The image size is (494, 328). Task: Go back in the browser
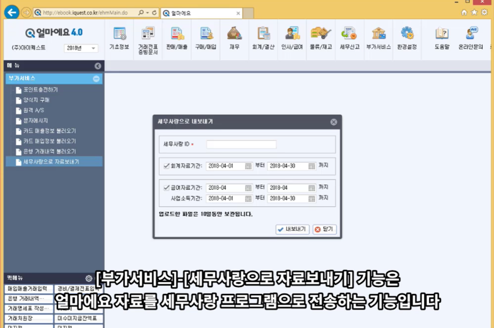tap(12, 13)
